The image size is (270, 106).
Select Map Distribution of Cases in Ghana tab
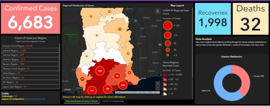(x=82, y=101)
